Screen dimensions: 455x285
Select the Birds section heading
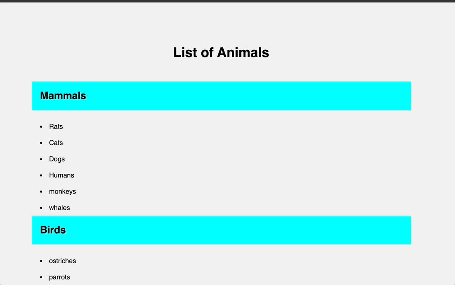click(x=53, y=230)
